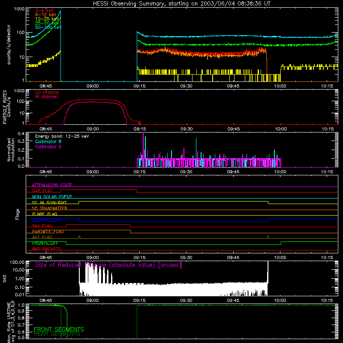Image resolution: width=343 pixels, height=343 pixels.
Task: Select the 3-6 keV legend label
Action: 45,10
